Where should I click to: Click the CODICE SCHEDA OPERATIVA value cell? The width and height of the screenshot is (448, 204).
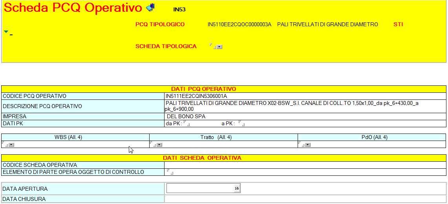pyautogui.click(x=305, y=165)
